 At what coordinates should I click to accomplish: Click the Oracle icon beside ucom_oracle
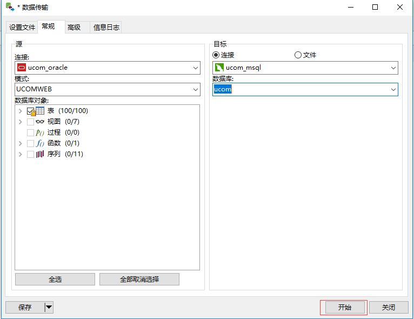pyautogui.click(x=22, y=68)
